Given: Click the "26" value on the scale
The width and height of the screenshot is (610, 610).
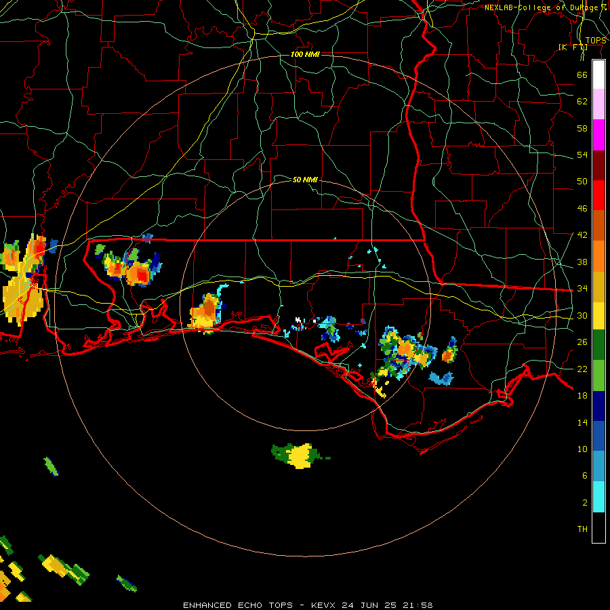Looking at the screenshot, I should tap(582, 342).
